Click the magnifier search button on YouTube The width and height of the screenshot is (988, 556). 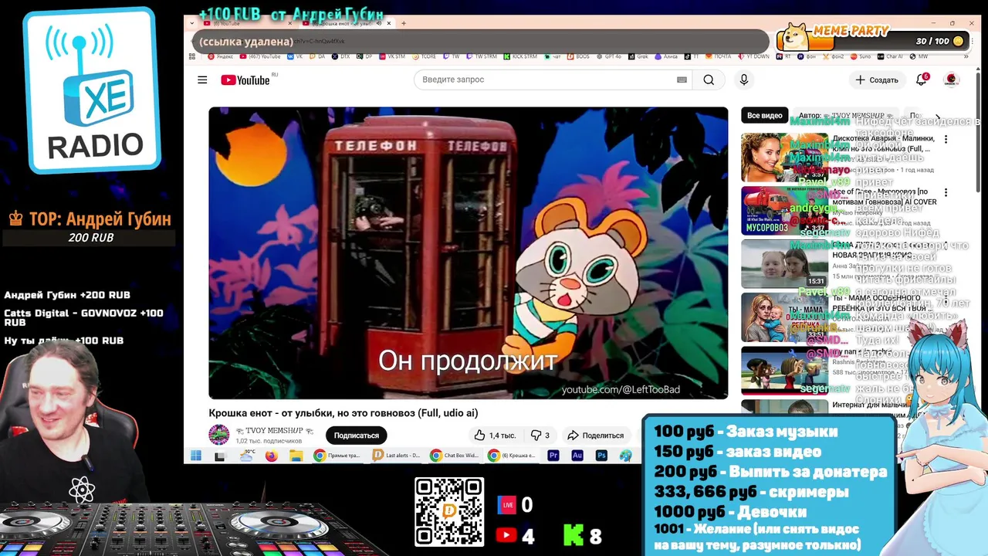coord(709,80)
